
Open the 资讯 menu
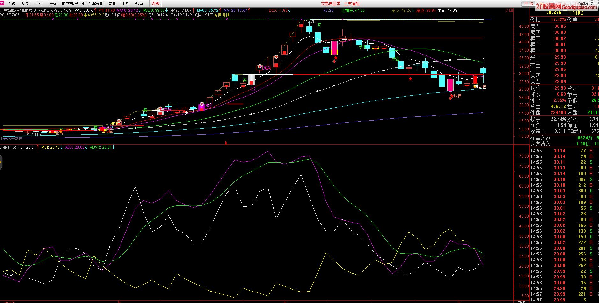(x=112, y=4)
